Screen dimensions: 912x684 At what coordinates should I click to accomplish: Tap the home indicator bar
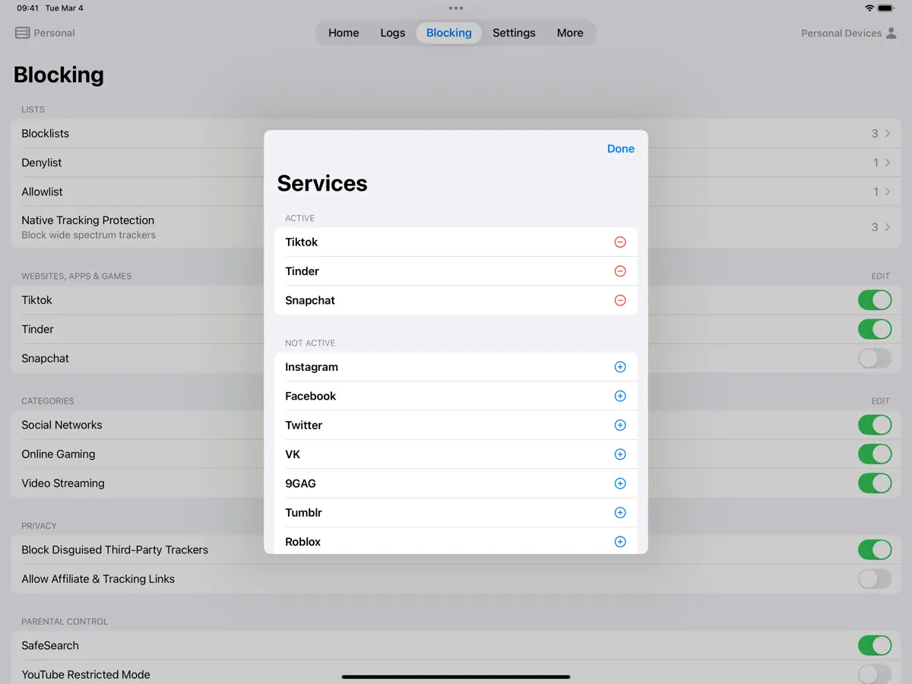tap(456, 676)
